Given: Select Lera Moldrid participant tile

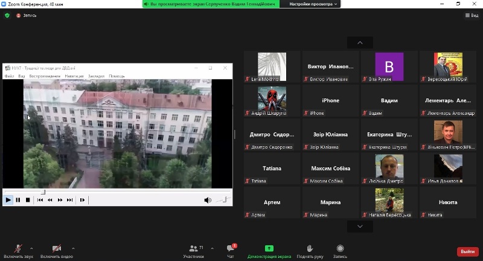Looking at the screenshot, I should click(272, 67).
